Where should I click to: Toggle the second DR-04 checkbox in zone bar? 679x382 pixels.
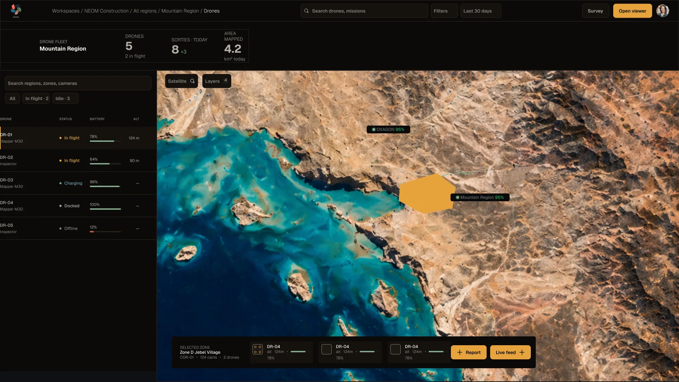(x=326, y=349)
